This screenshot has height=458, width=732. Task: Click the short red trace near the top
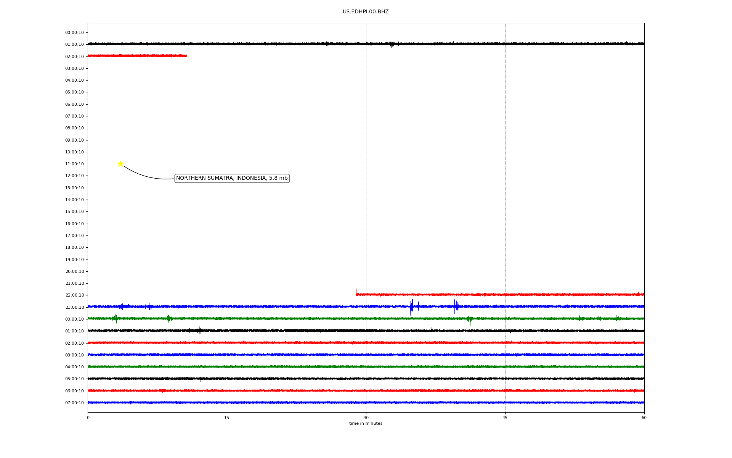click(x=137, y=56)
